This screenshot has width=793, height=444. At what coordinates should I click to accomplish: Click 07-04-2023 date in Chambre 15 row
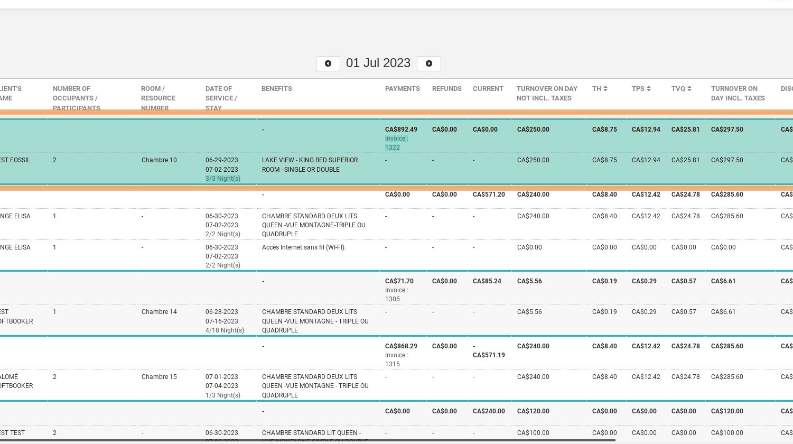pyautogui.click(x=222, y=386)
